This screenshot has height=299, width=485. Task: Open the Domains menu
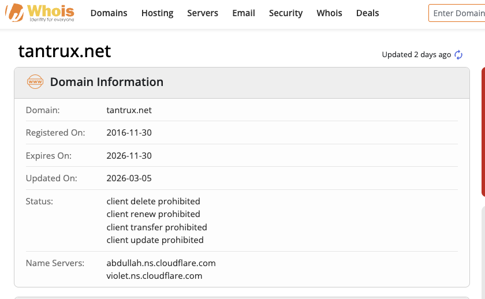[109, 13]
